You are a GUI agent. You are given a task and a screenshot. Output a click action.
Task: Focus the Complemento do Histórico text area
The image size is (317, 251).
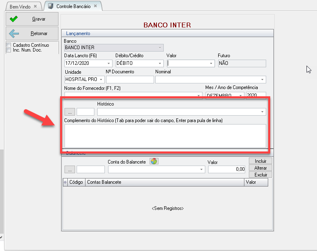click(165, 136)
